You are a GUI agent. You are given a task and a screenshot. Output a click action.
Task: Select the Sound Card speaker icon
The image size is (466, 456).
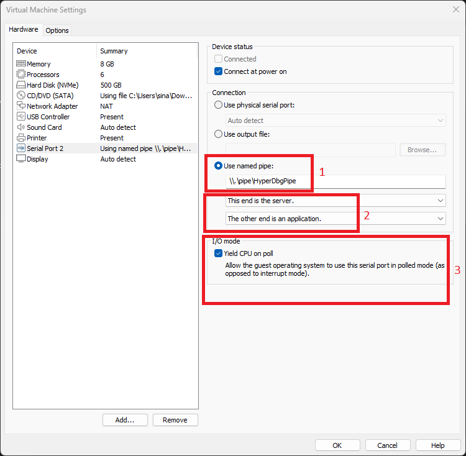[x=21, y=127]
